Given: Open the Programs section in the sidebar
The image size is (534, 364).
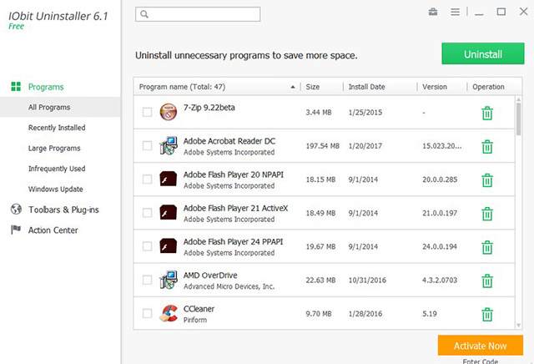Looking at the screenshot, I should [46, 87].
